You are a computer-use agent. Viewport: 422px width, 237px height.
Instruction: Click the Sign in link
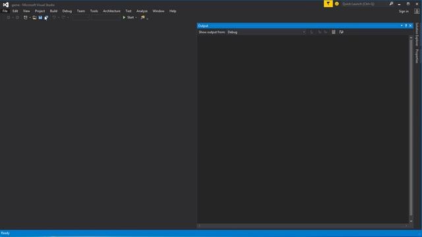(x=404, y=11)
